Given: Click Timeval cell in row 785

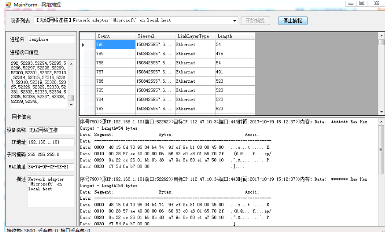Looking at the screenshot, I should click(x=156, y=90).
